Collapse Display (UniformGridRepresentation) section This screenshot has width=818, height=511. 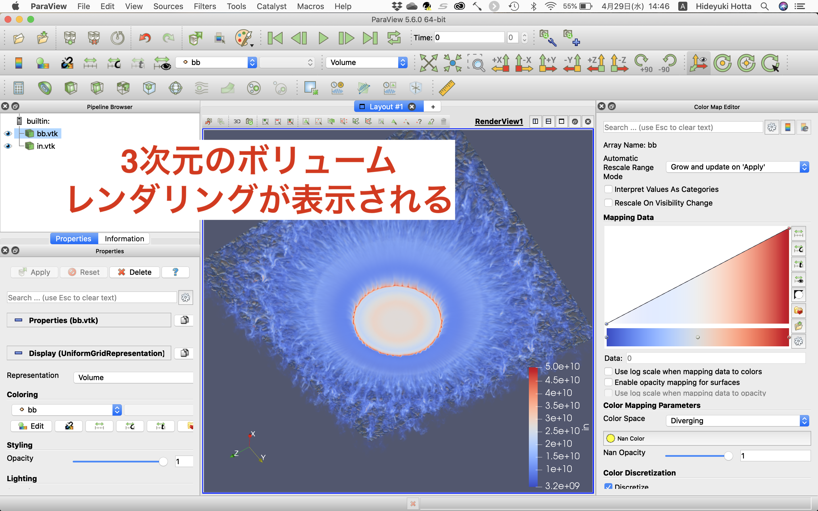coord(89,353)
